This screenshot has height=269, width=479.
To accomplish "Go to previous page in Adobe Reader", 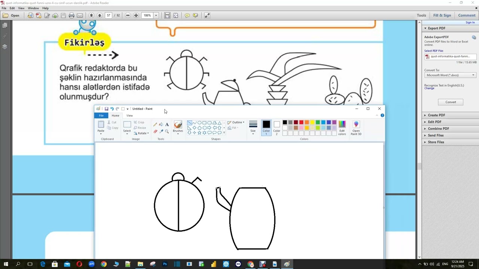I will [x=91, y=15].
